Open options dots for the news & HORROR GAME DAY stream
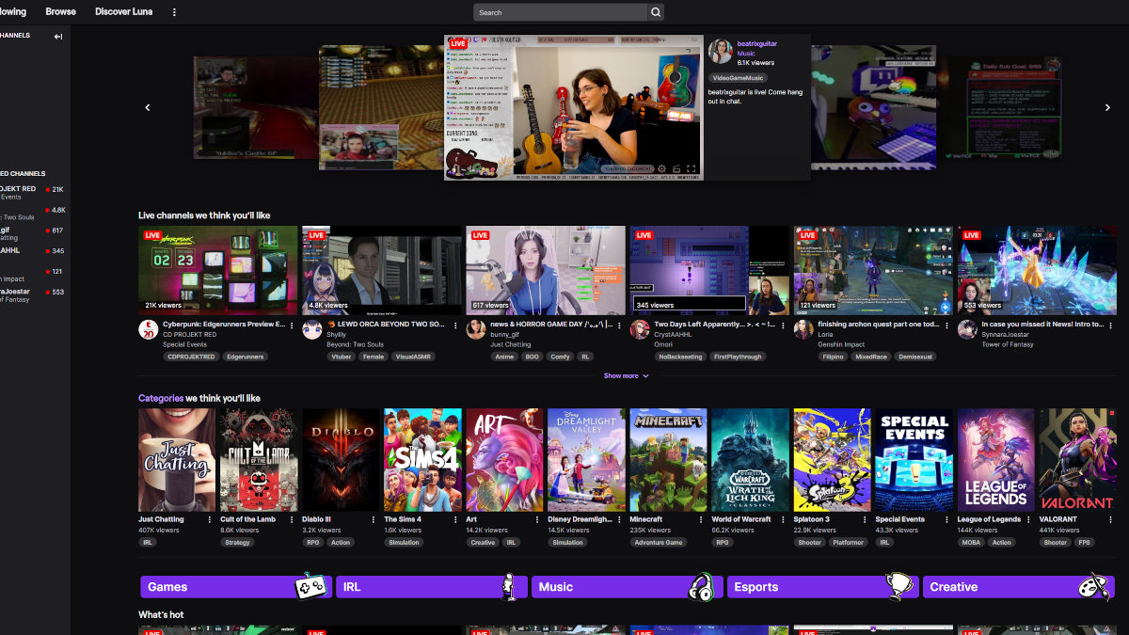1129x635 pixels. [x=619, y=325]
